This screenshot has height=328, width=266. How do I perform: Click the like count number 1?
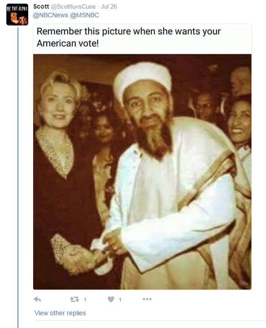click(x=120, y=300)
